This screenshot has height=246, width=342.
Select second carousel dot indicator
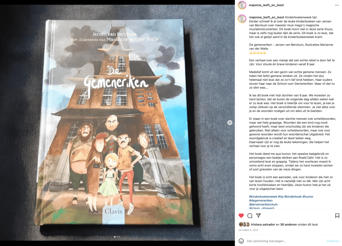click(x=117, y=237)
